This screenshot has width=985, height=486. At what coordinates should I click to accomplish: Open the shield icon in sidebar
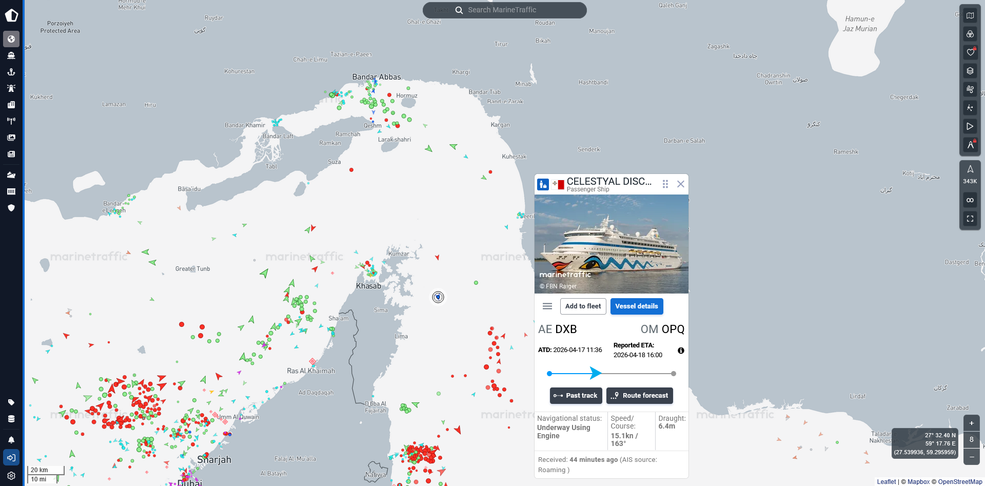click(11, 208)
